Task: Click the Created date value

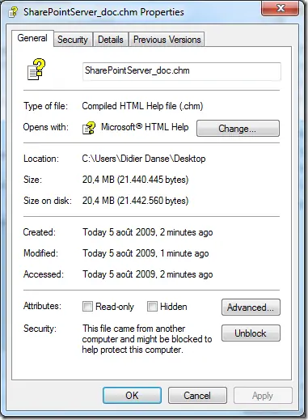Action: [148, 232]
